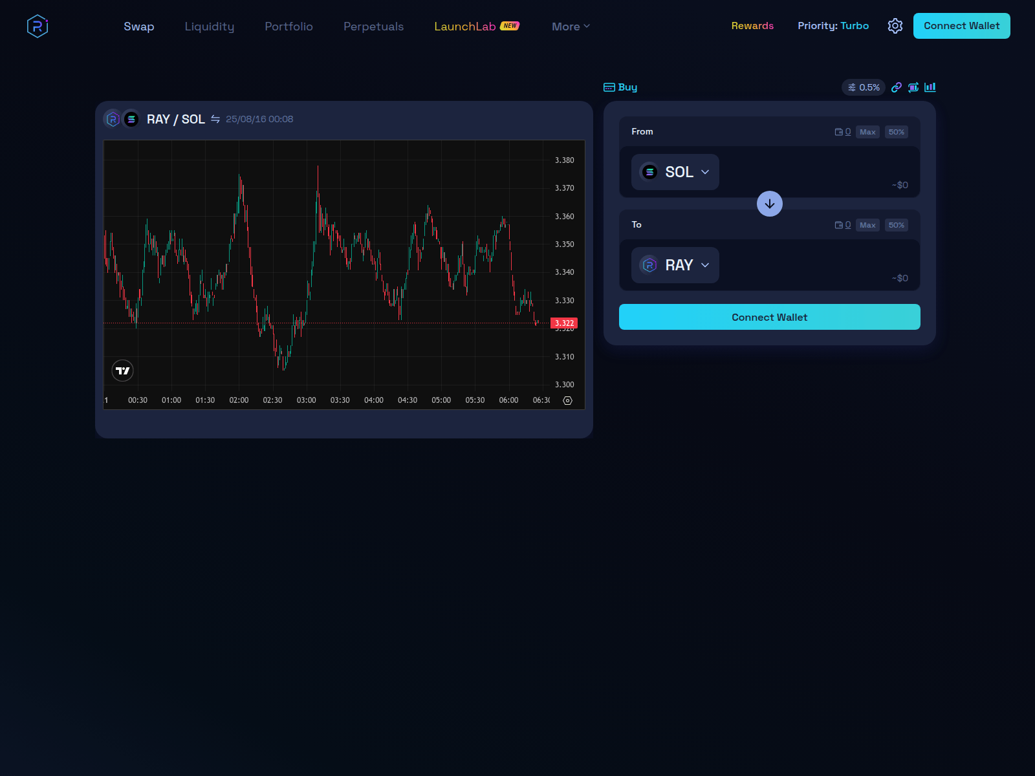Click the candlestick chart area
This screenshot has height=776, width=1035.
327,265
